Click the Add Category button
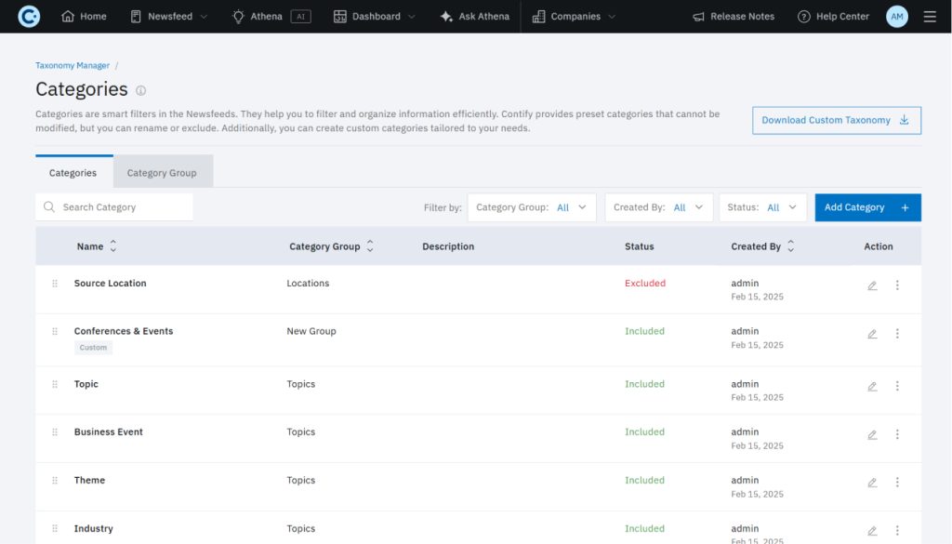Viewport: 952px width, 544px height. click(866, 206)
